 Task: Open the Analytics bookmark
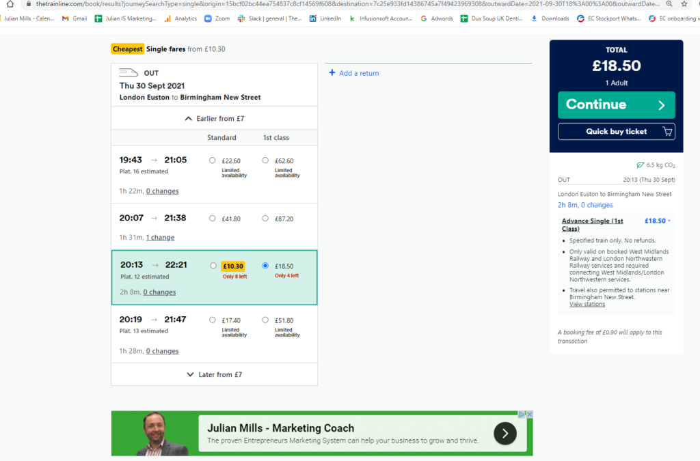[x=180, y=18]
